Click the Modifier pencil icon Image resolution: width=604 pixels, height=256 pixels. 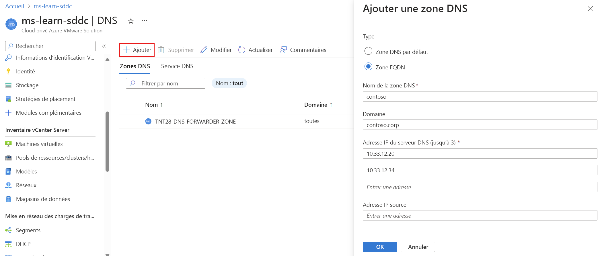204,50
